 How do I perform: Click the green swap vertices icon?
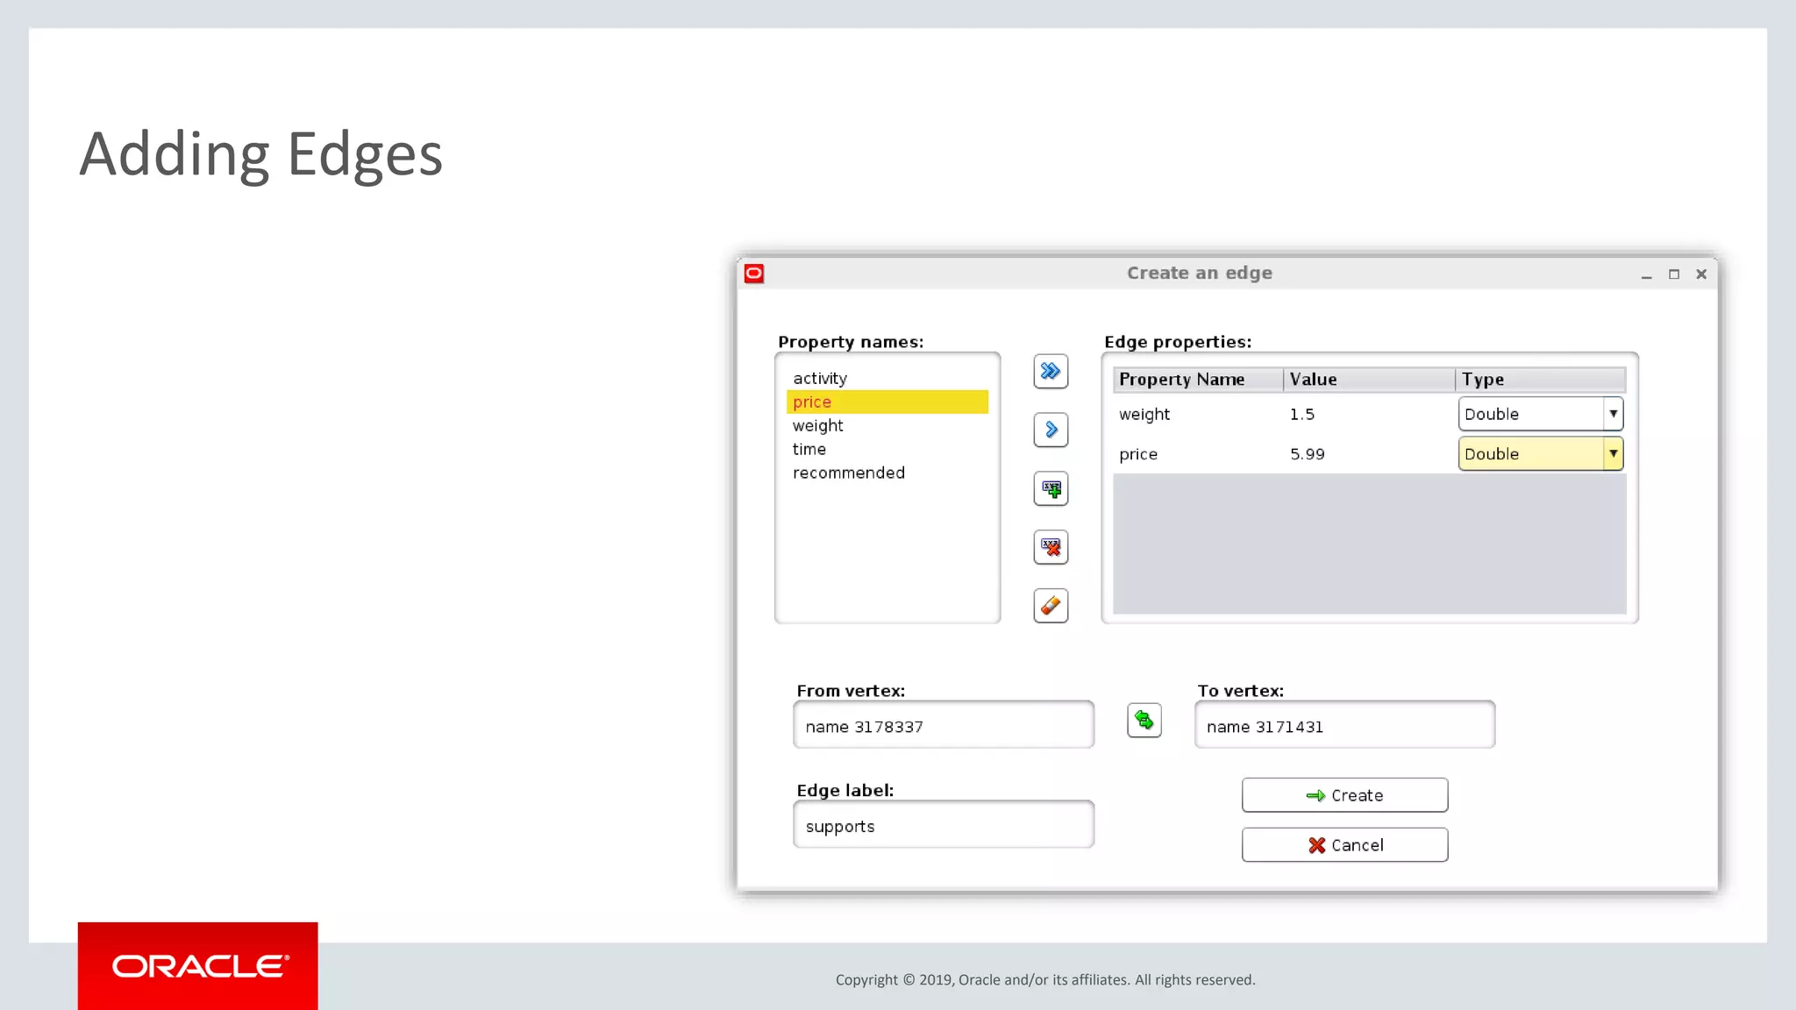tap(1144, 721)
